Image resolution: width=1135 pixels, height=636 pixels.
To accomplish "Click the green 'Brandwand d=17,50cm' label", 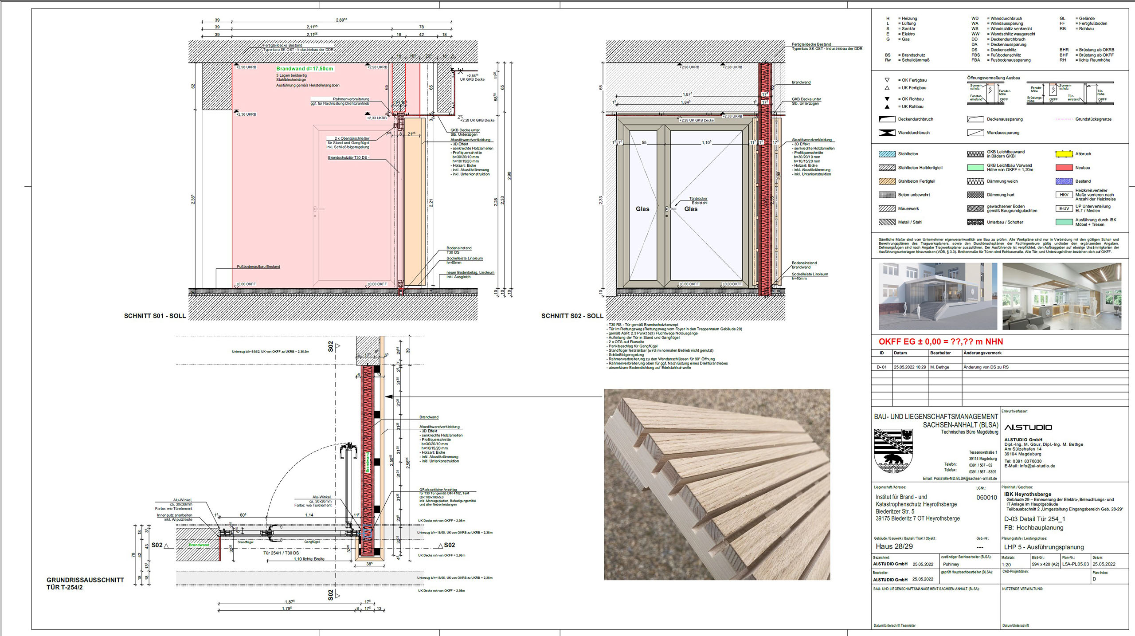I will click(x=305, y=69).
